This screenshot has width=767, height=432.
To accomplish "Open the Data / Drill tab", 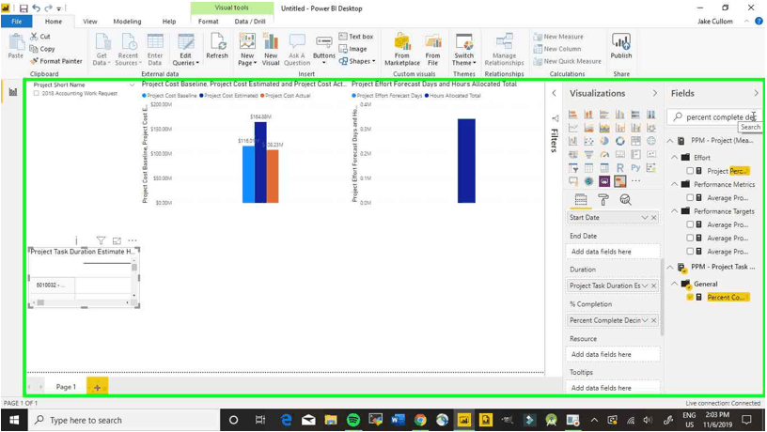I will 250,22.
